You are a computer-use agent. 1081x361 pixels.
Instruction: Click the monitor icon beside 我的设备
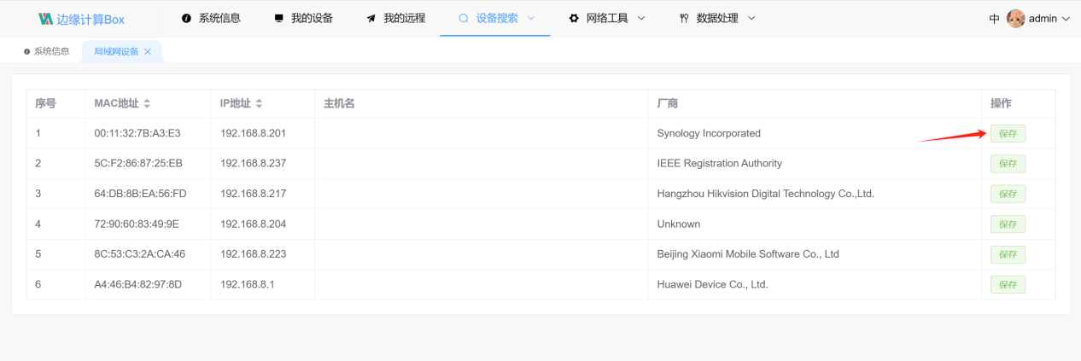click(x=278, y=18)
